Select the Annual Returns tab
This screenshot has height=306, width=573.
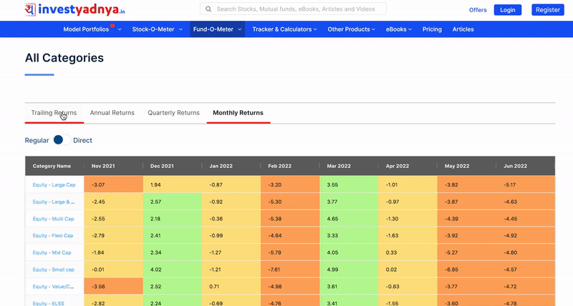tap(112, 113)
